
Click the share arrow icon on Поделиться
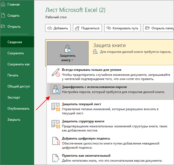[77, 28]
